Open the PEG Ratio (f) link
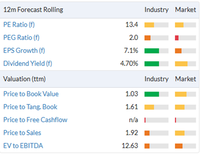 pyautogui.click(x=21, y=38)
